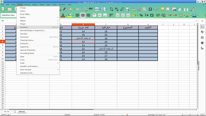Select Headers and Footers... entry
206x116 pixels.
point(38,66)
